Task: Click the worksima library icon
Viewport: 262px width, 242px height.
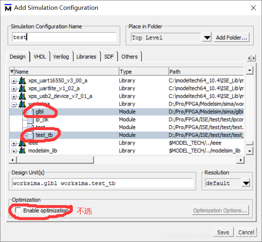Action: [x=22, y=104]
